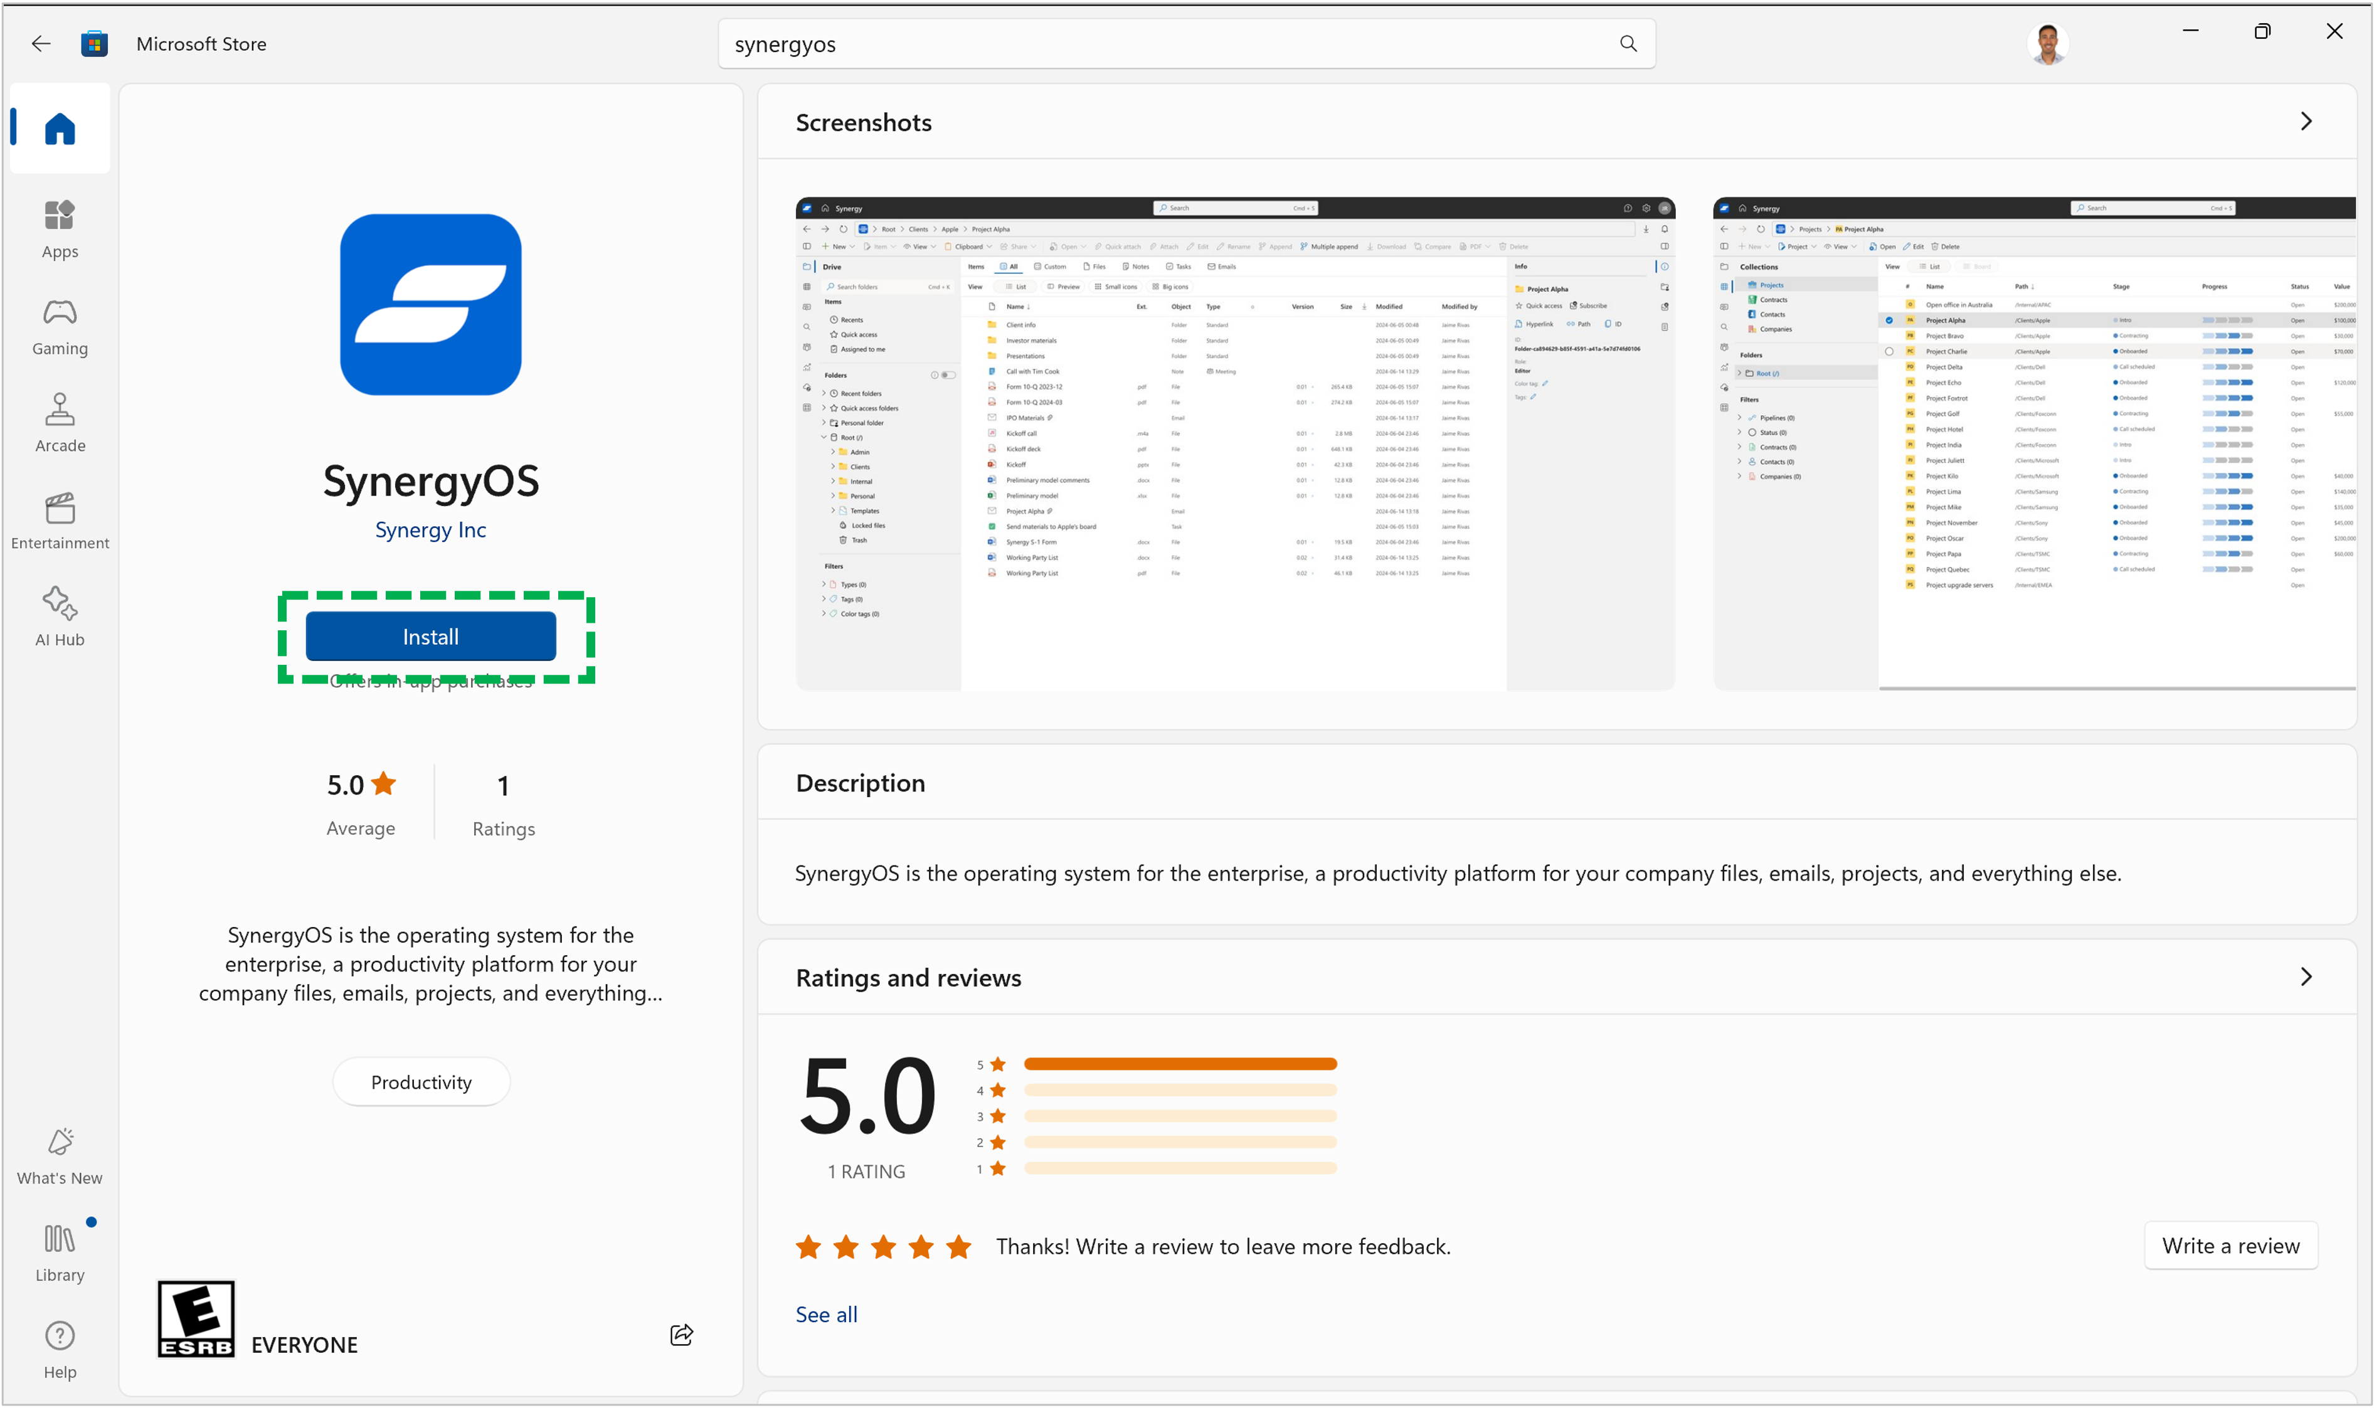Open the first Drive screenshot thumbnail
This screenshot has width=2374, height=1408.
[x=1234, y=443]
